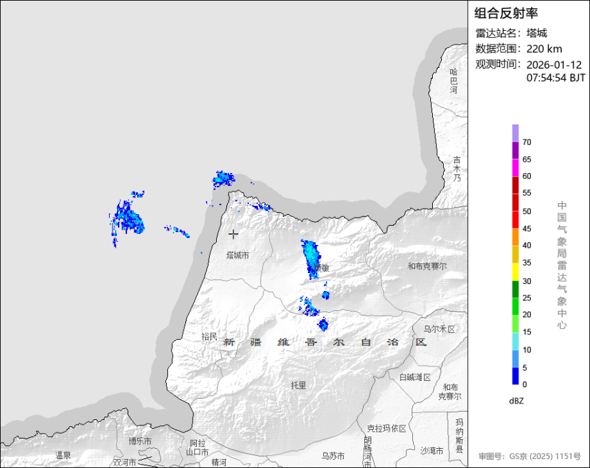This screenshot has height=468, width=590.
Task: Click the 温泉 map label
Action: [x=63, y=455]
